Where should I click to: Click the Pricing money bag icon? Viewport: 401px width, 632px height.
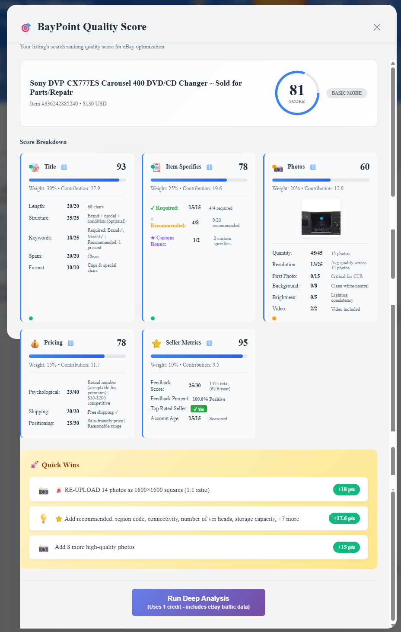(35, 344)
